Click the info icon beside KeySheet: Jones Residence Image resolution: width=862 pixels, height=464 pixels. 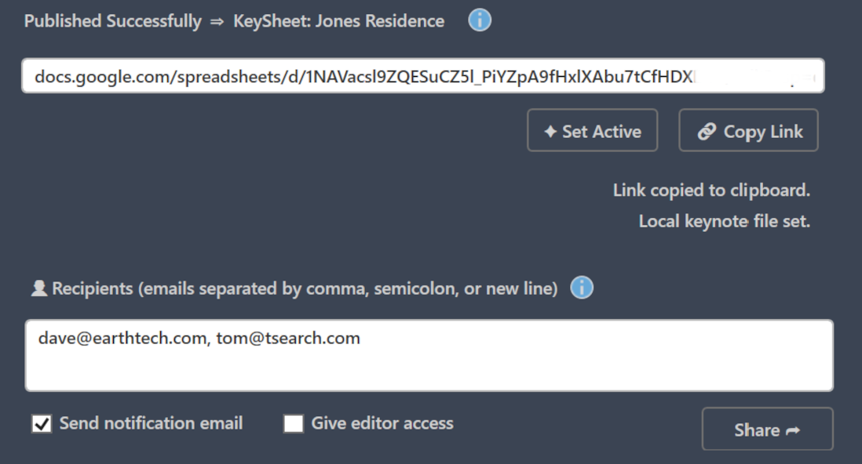coord(480,20)
